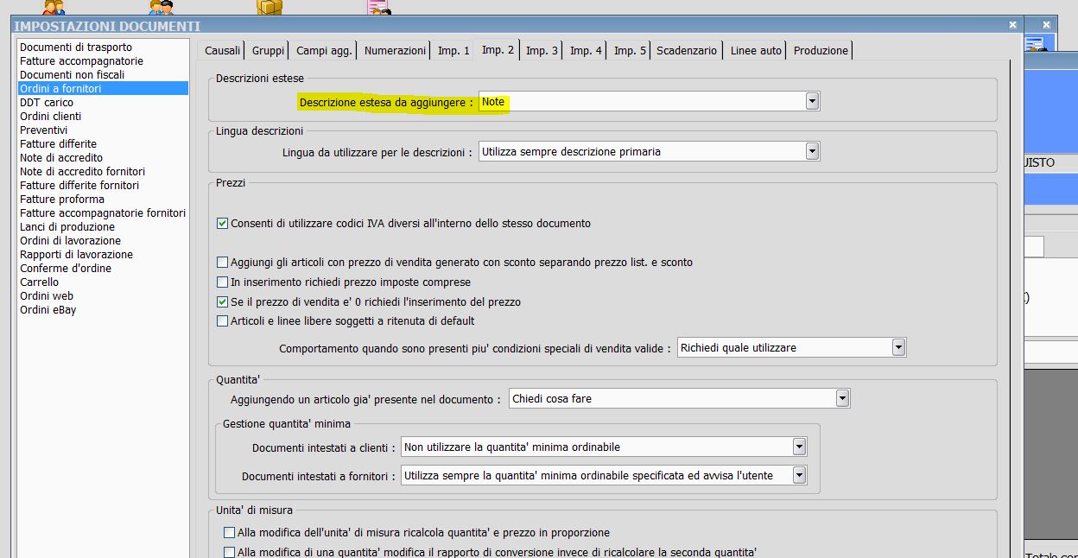Click the 'Gestione quantita' minima' group title
The width and height of the screenshot is (1078, 558).
286,424
